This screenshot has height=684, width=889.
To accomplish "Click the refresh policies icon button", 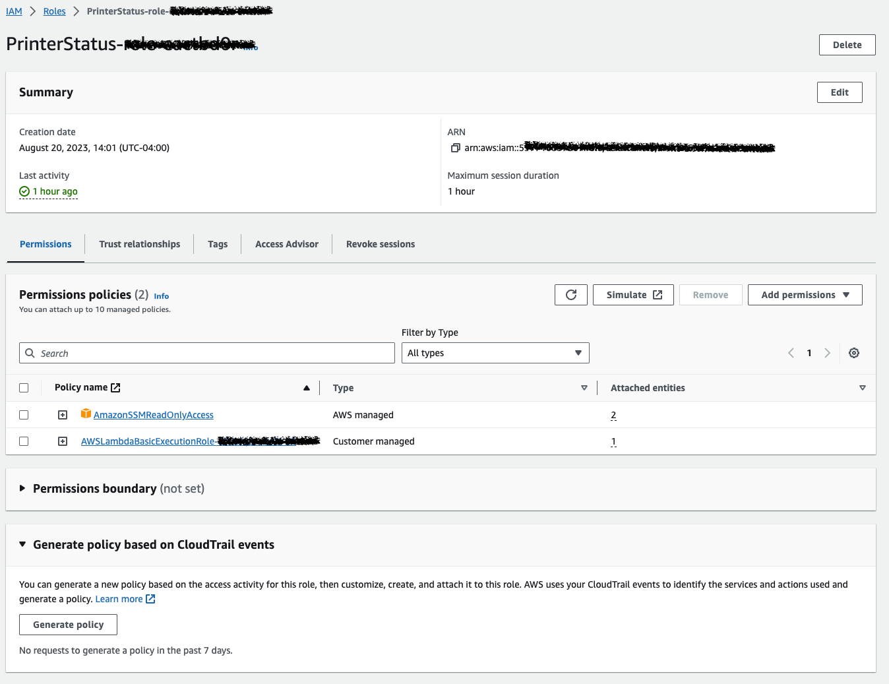I will pos(571,295).
